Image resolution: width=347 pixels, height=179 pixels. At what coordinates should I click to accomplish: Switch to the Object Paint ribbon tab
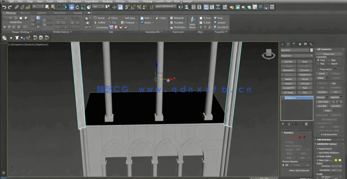[60, 13]
